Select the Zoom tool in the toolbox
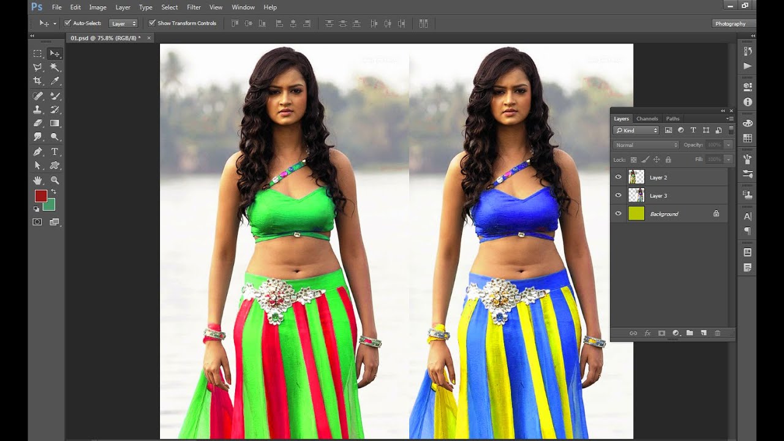 55,180
